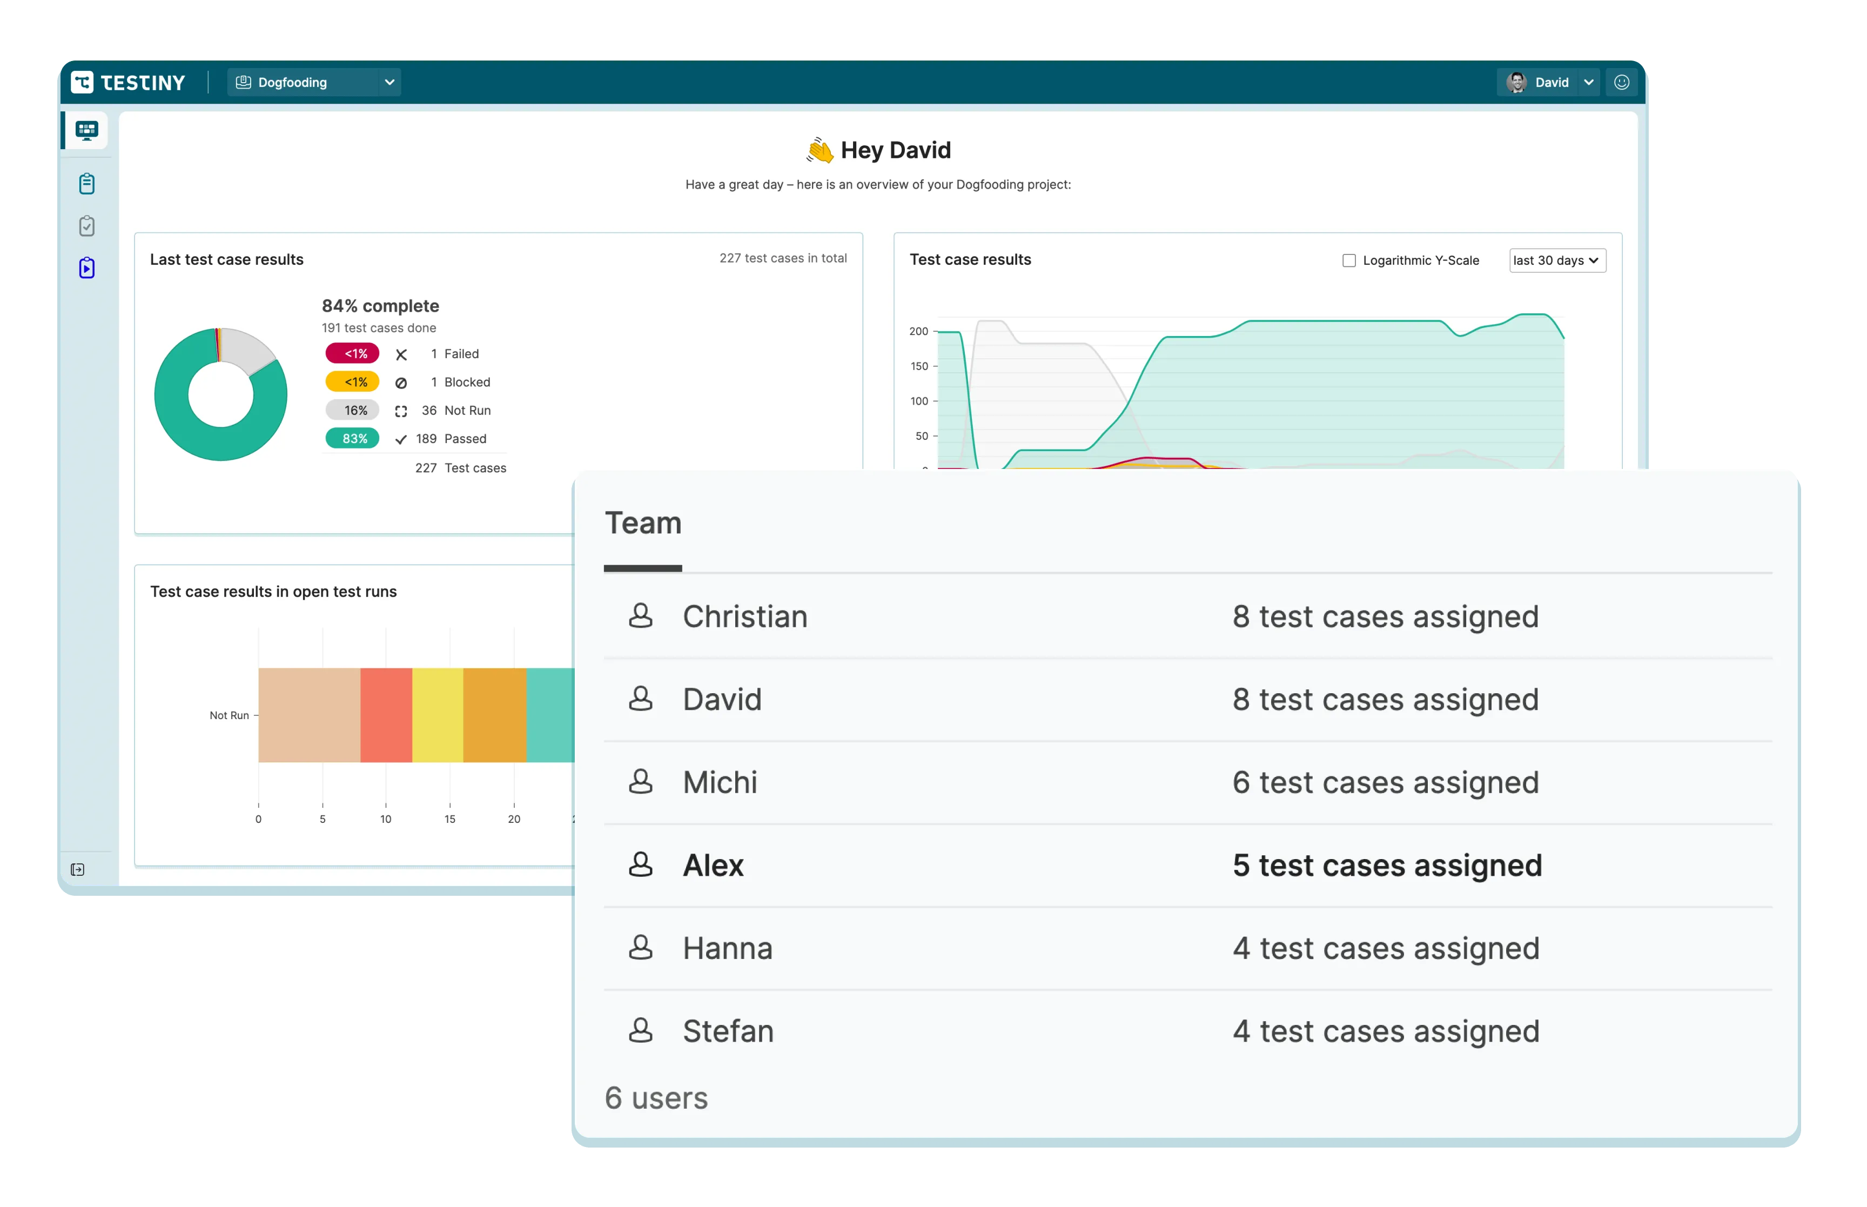The height and width of the screenshot is (1207, 1867).
Task: Click Stefan's name in team list
Action: pyautogui.click(x=727, y=1031)
